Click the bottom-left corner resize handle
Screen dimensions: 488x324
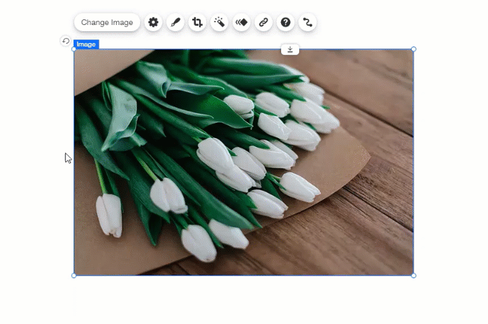point(74,275)
